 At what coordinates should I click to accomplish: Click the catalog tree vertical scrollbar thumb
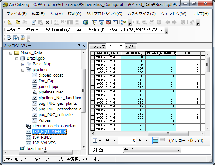point(83,90)
